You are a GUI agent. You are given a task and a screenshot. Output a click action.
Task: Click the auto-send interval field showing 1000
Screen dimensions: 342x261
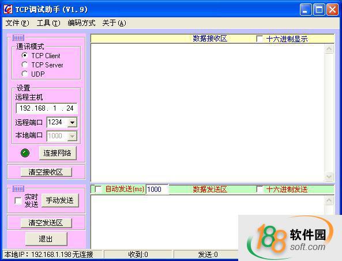pyautogui.click(x=157, y=189)
